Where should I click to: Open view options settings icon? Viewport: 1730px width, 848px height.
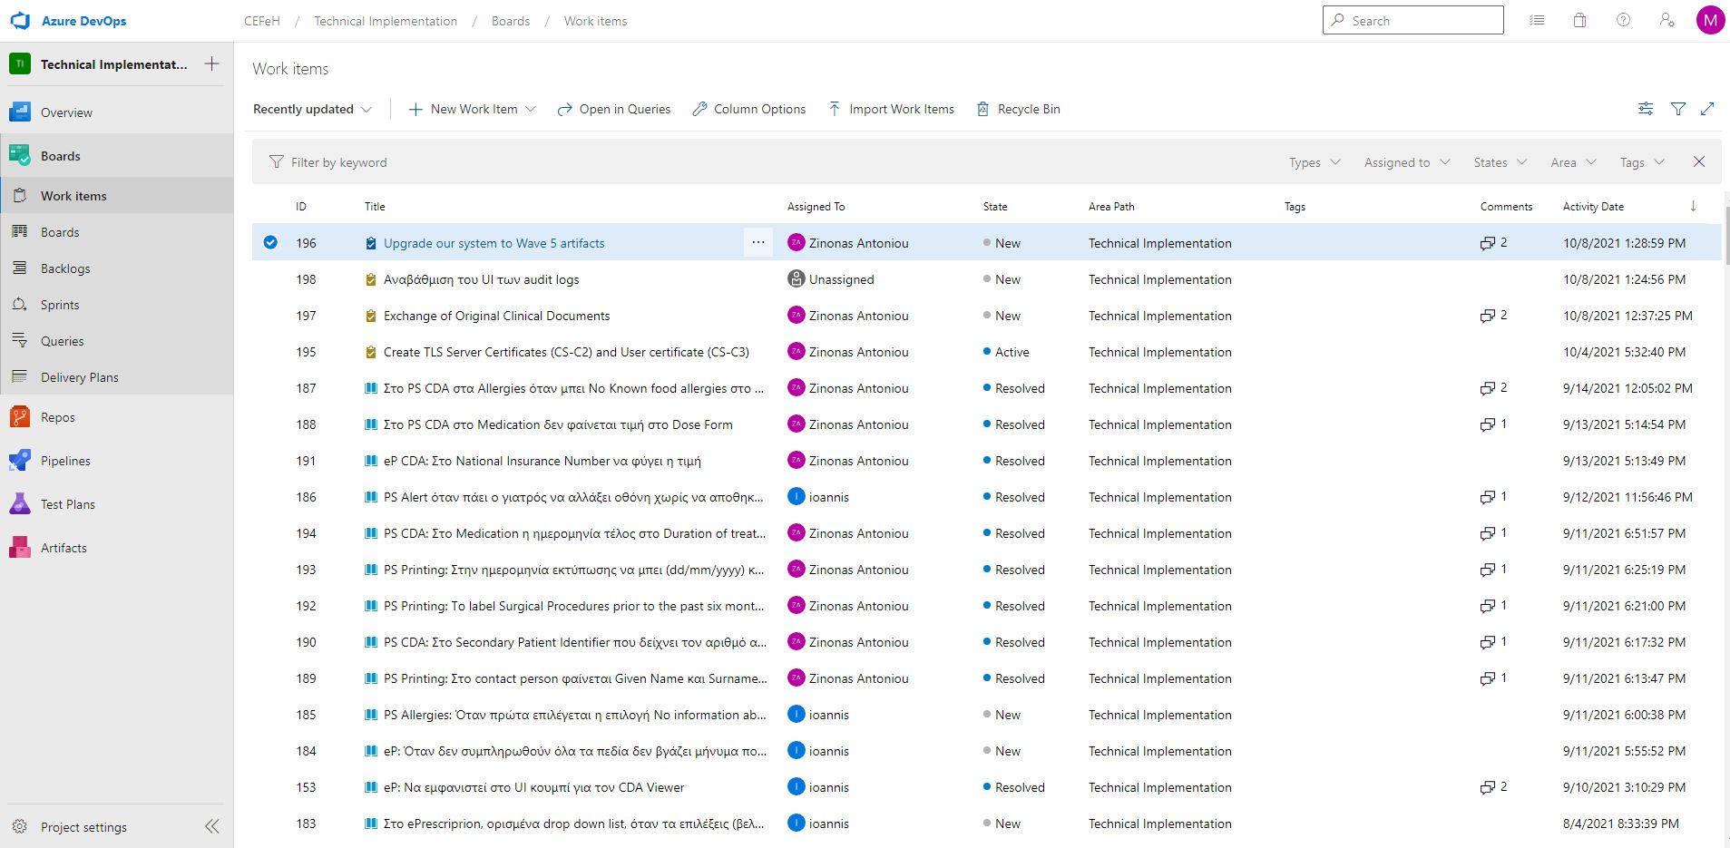(1646, 109)
